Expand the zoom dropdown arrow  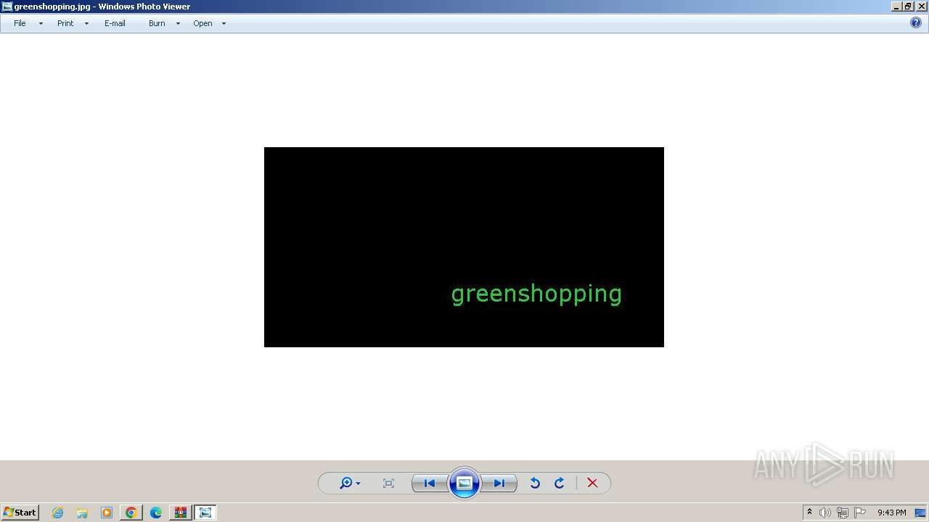(x=358, y=484)
